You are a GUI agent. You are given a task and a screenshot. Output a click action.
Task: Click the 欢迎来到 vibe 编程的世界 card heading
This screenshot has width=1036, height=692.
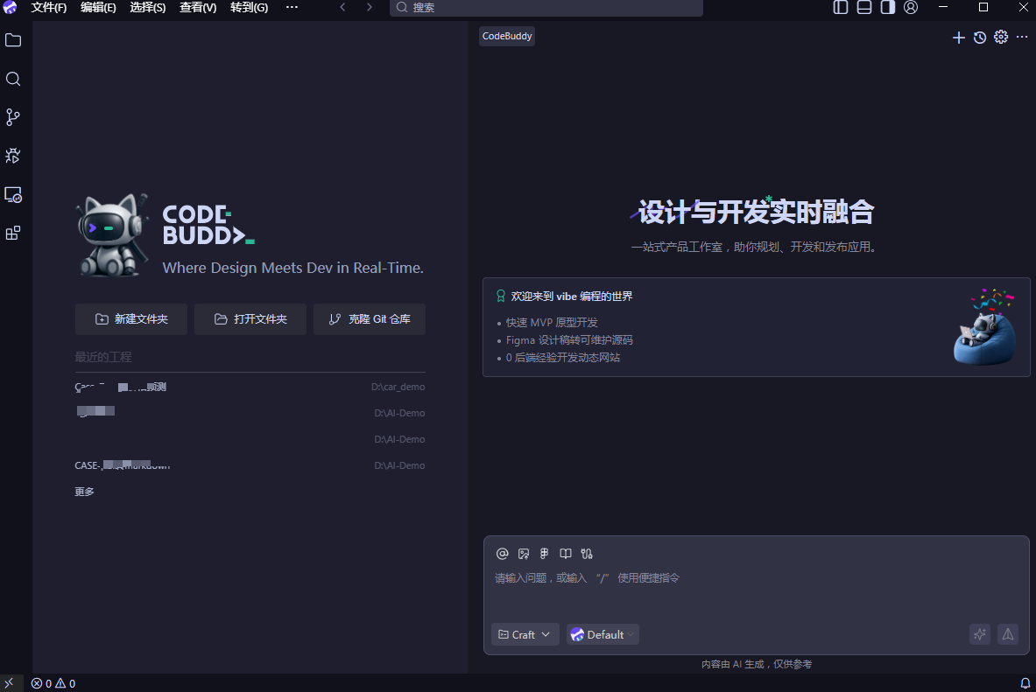(x=572, y=297)
